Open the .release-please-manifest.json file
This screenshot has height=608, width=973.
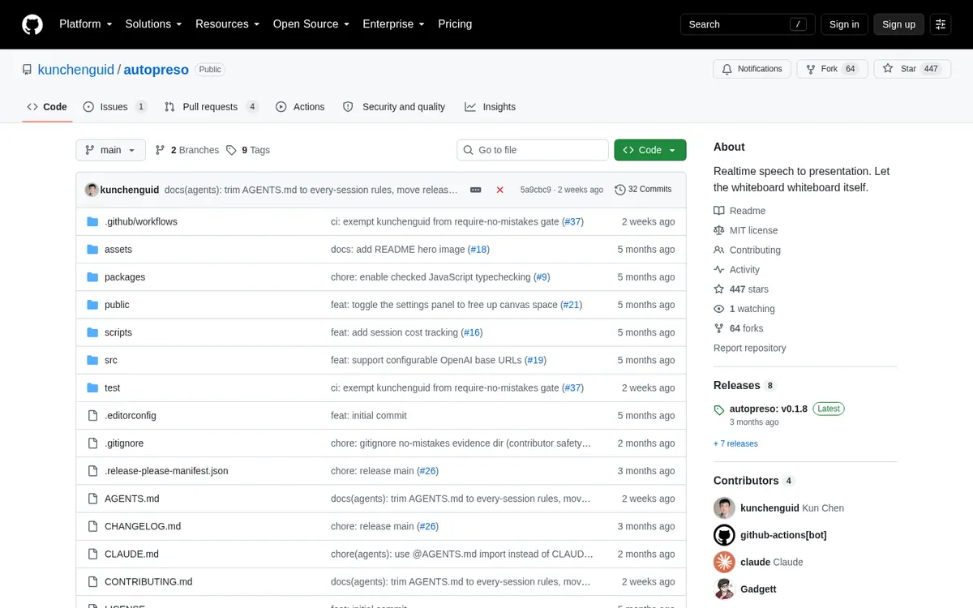point(166,471)
